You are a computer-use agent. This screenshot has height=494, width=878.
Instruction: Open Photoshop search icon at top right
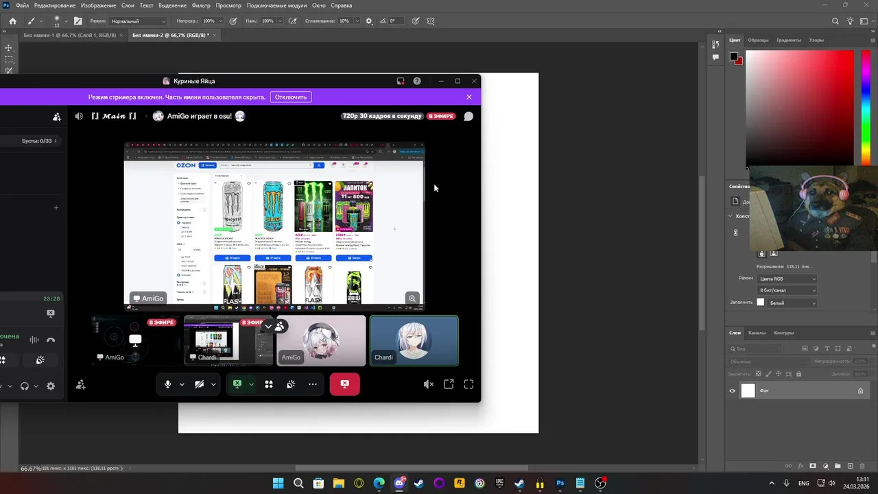(835, 21)
